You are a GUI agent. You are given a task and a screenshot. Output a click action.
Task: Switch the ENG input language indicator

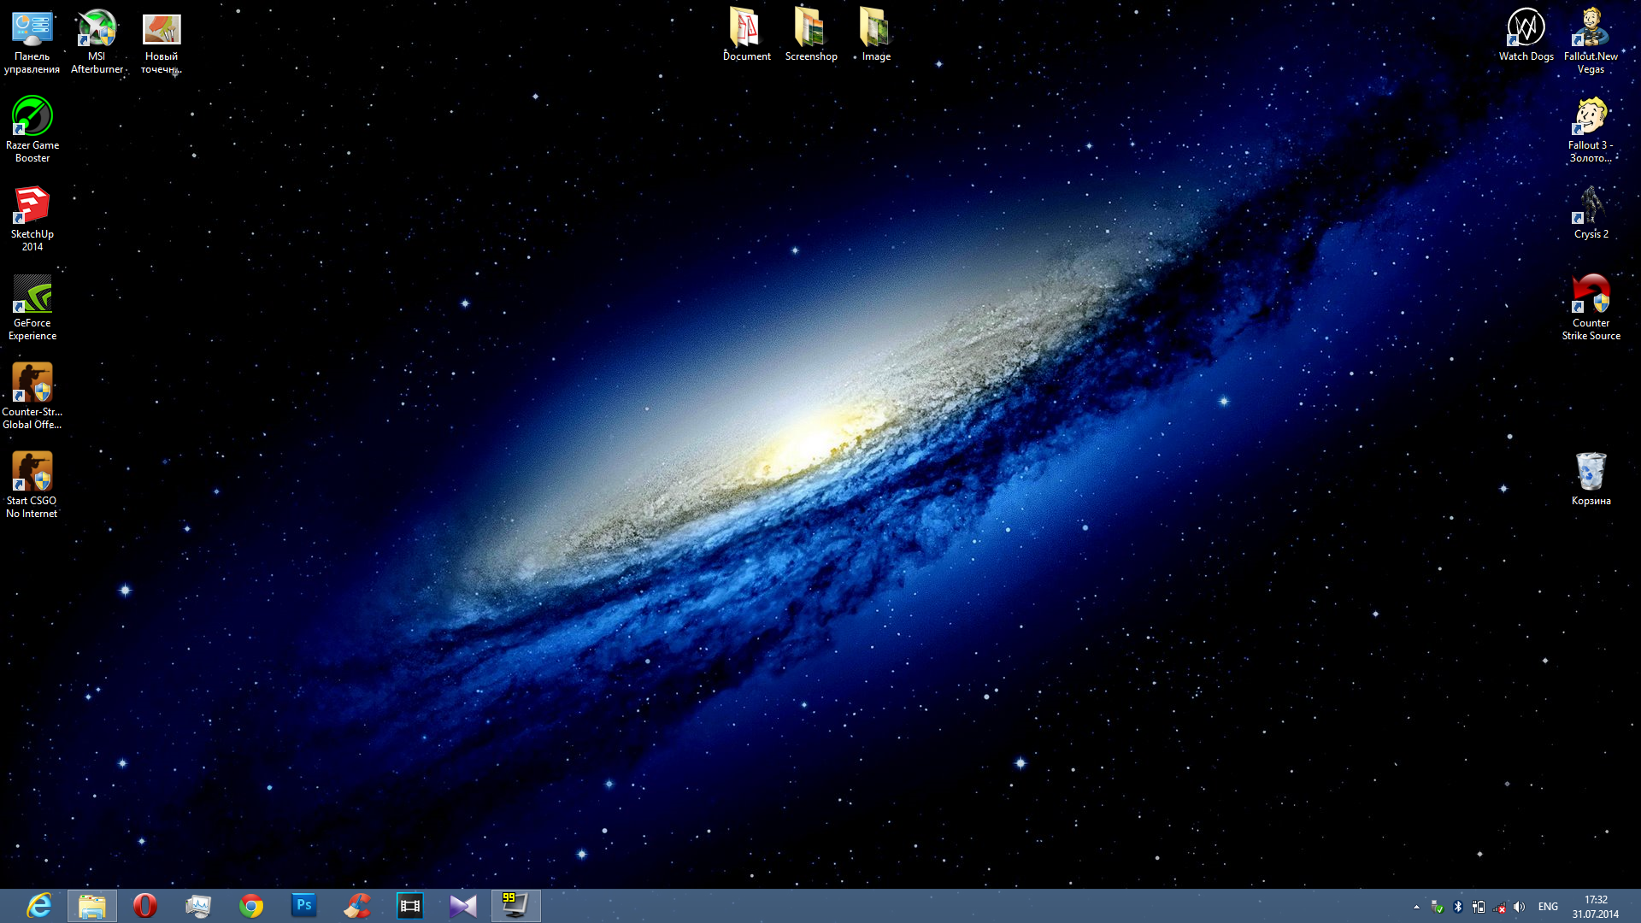1548,907
